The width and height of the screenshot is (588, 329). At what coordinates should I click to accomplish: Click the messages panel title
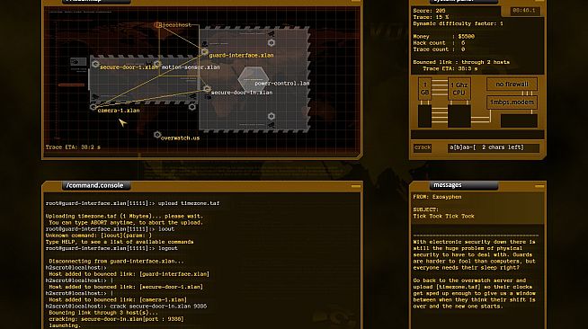coord(448,185)
